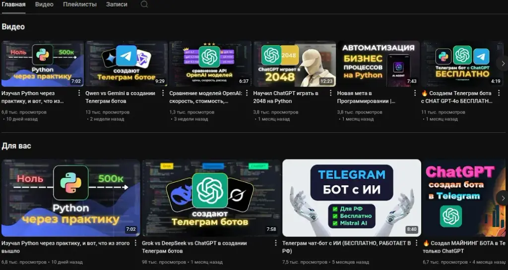Click the 12:23 duration badge
Viewport: 508px width, 270px height.
[326, 81]
